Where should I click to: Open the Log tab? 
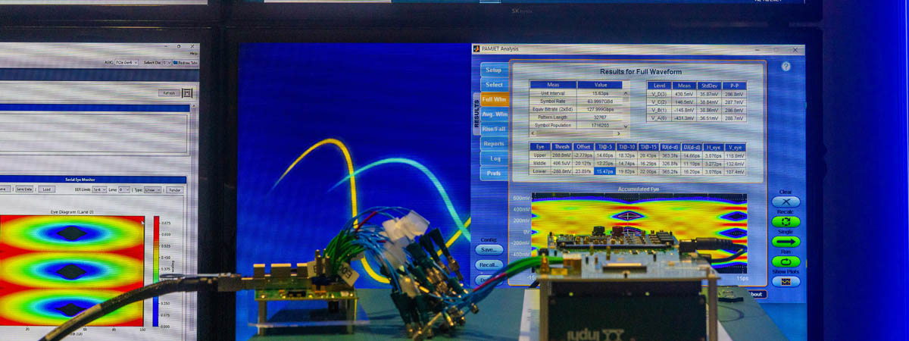[x=493, y=158]
